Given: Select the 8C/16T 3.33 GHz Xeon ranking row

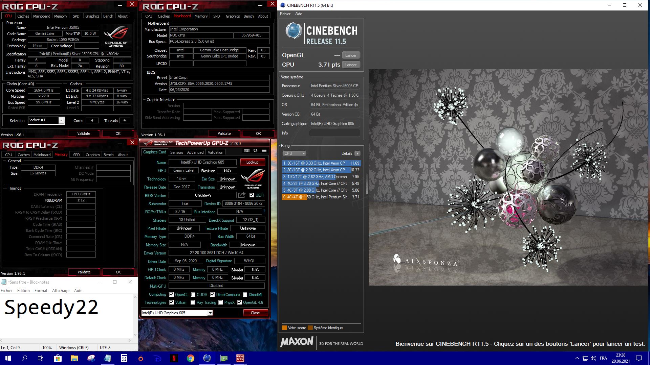Looking at the screenshot, I should (321, 163).
